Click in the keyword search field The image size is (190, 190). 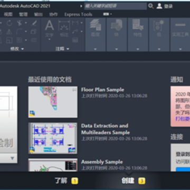click(116, 6)
